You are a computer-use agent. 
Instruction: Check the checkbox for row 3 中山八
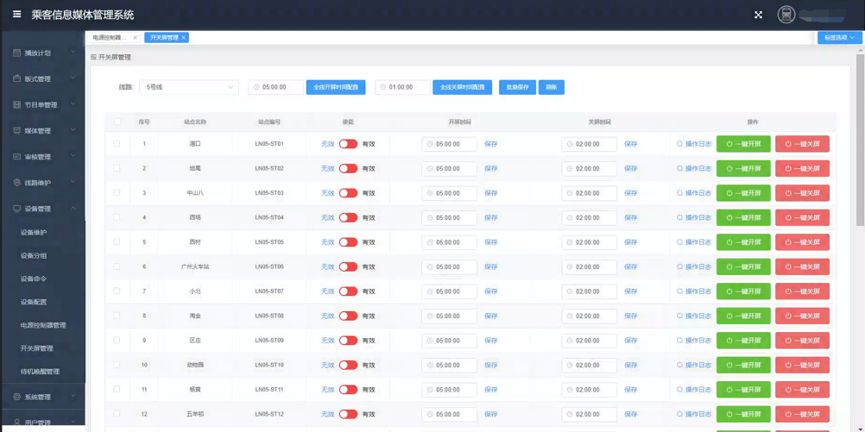tap(117, 193)
